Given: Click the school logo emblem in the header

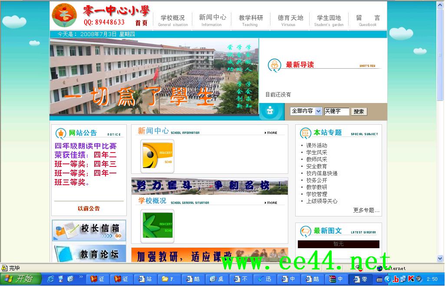Looking at the screenshot, I should [x=64, y=15].
